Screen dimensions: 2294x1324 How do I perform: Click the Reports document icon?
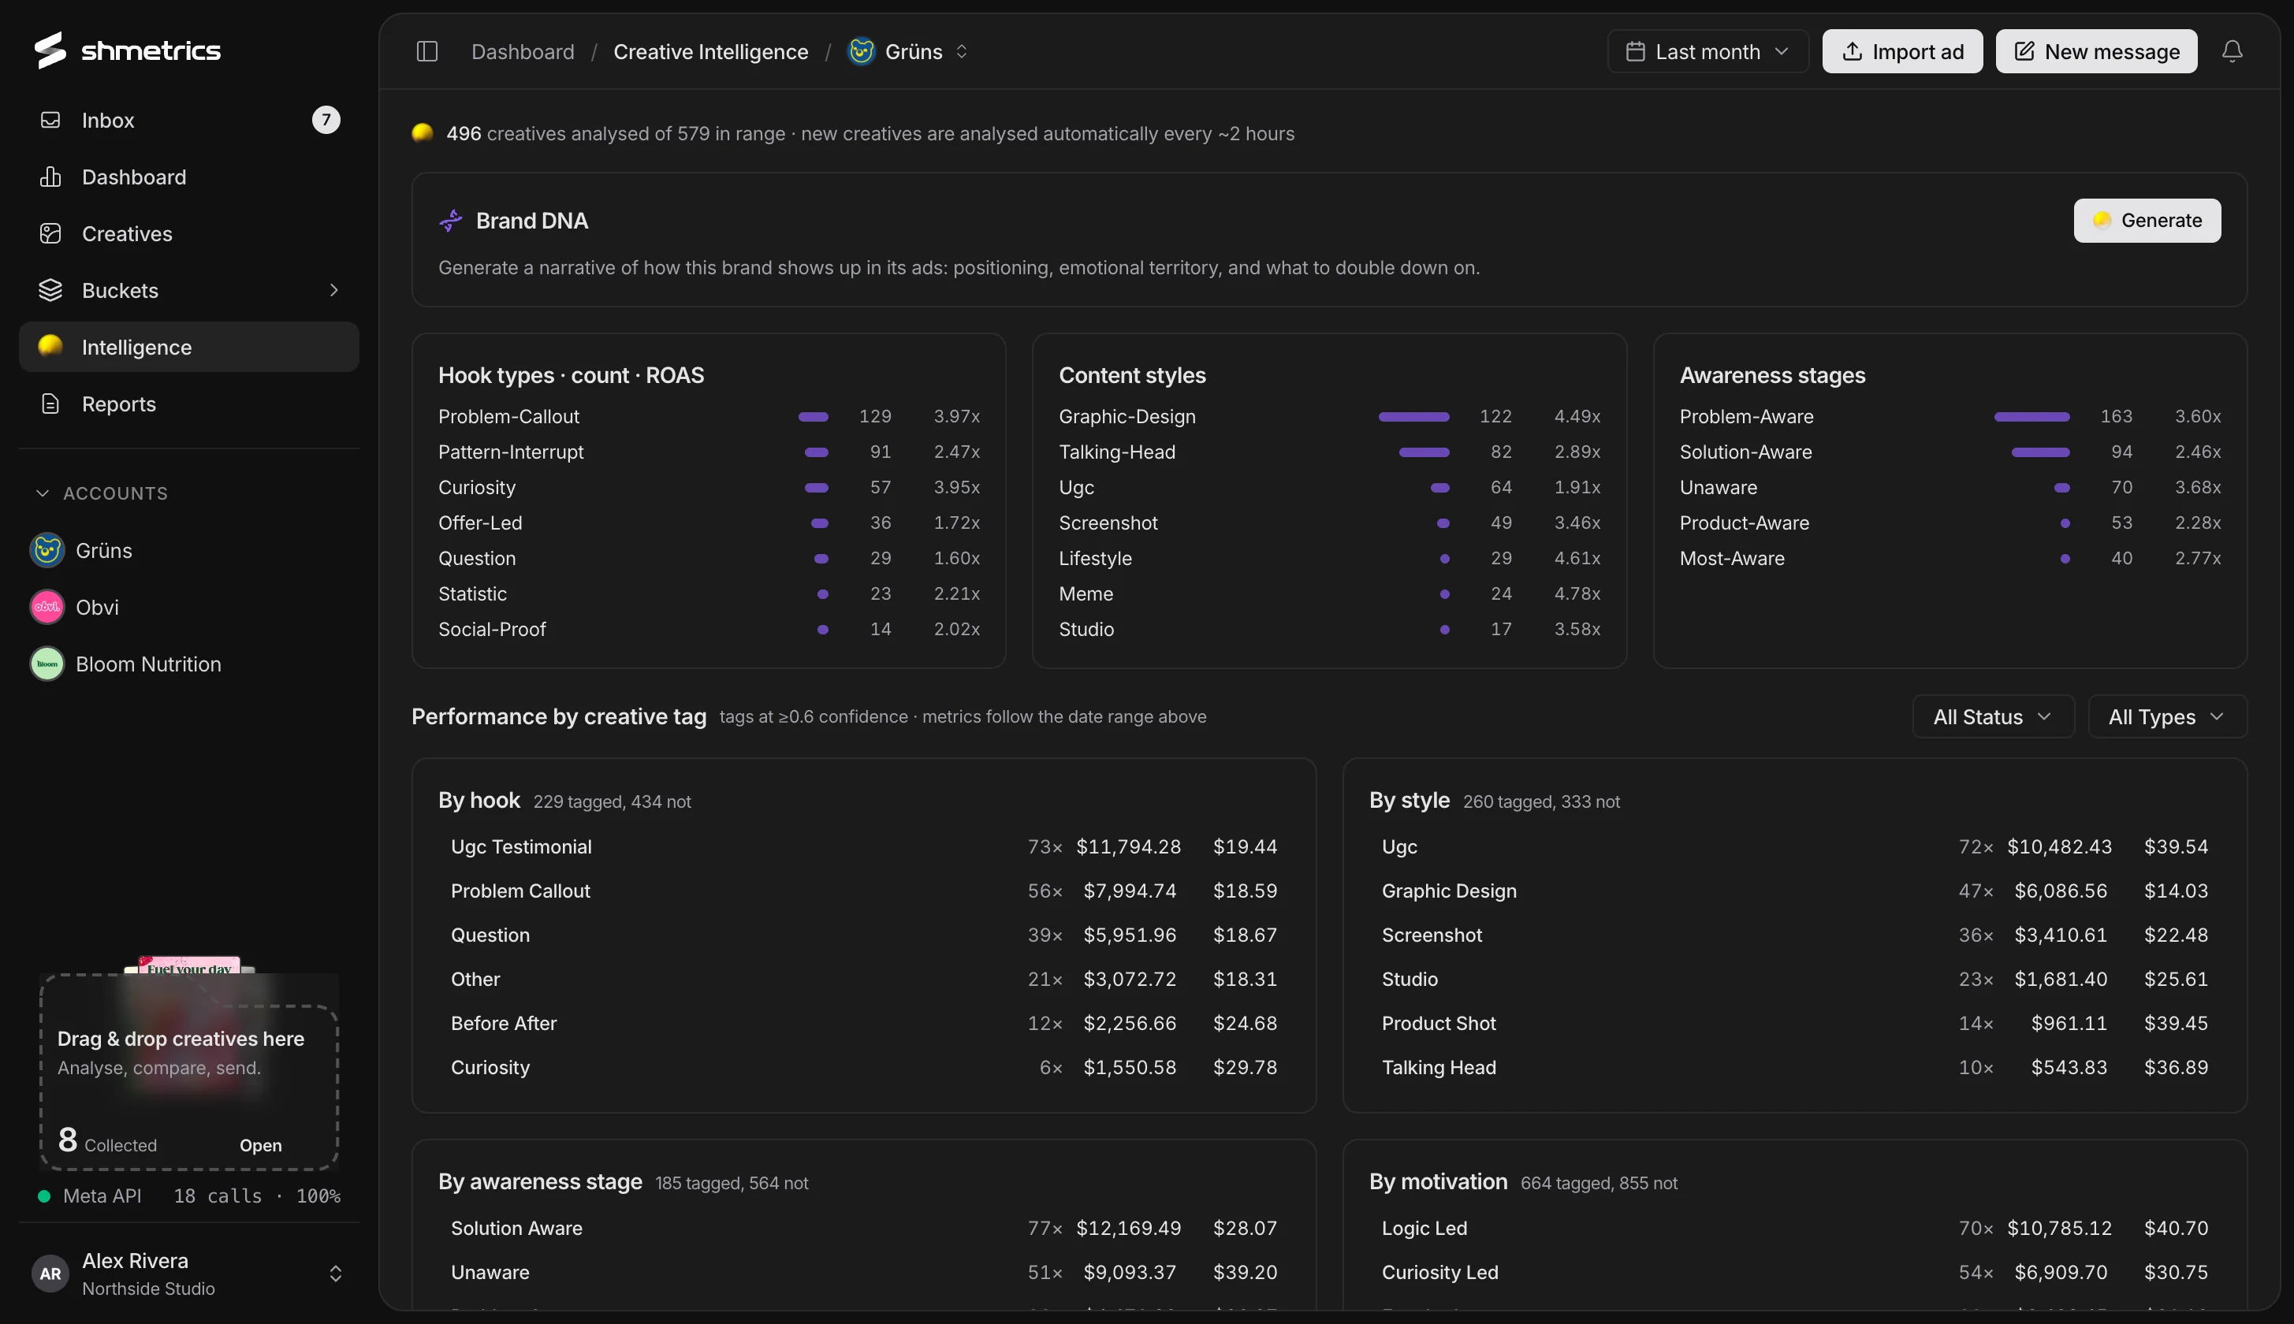coord(51,404)
